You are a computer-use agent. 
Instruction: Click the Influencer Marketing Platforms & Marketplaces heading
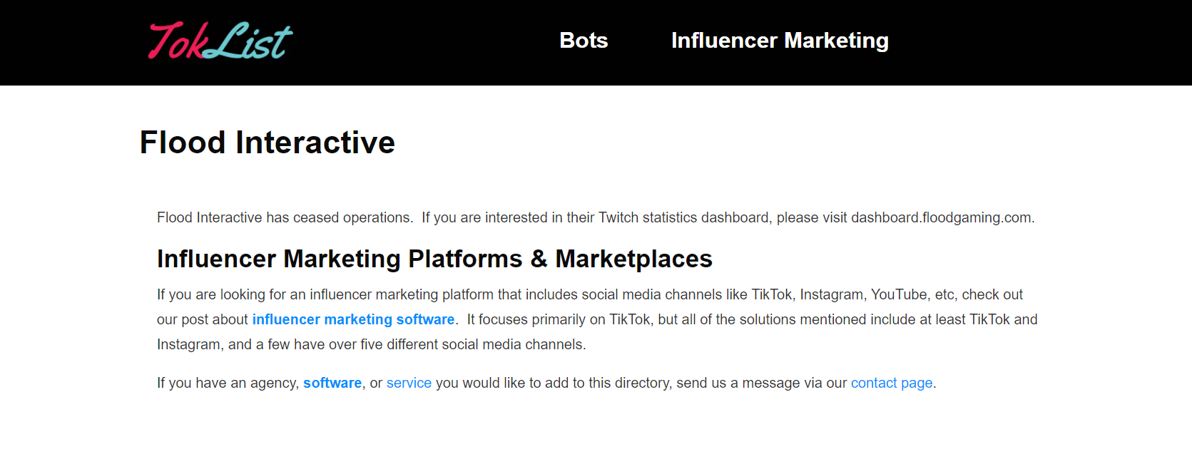(x=434, y=259)
